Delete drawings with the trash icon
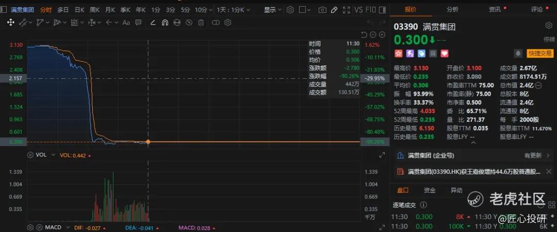 (x=201, y=22)
